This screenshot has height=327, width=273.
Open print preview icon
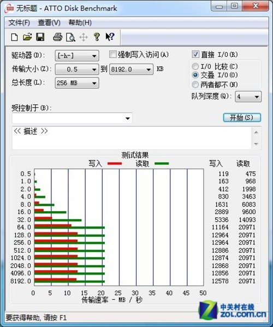pyautogui.click(x=70, y=37)
